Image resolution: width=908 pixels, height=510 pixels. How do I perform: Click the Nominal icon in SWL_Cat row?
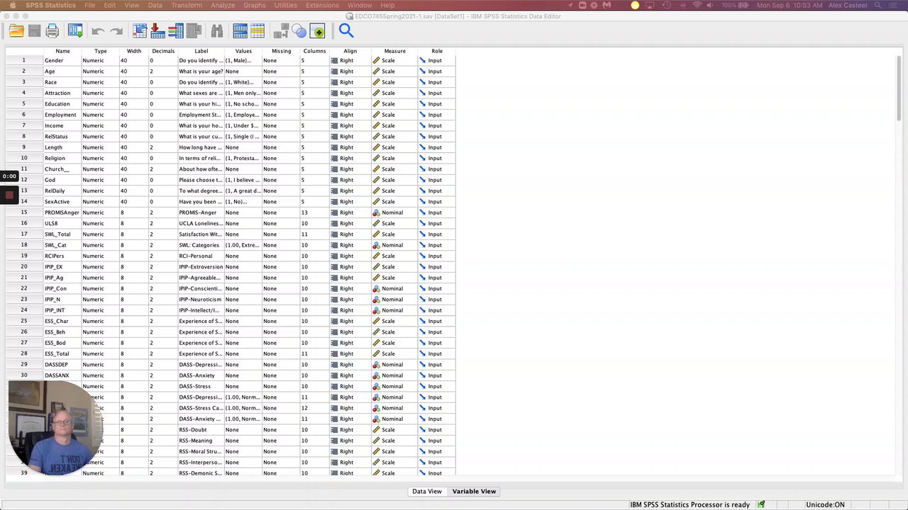point(377,245)
